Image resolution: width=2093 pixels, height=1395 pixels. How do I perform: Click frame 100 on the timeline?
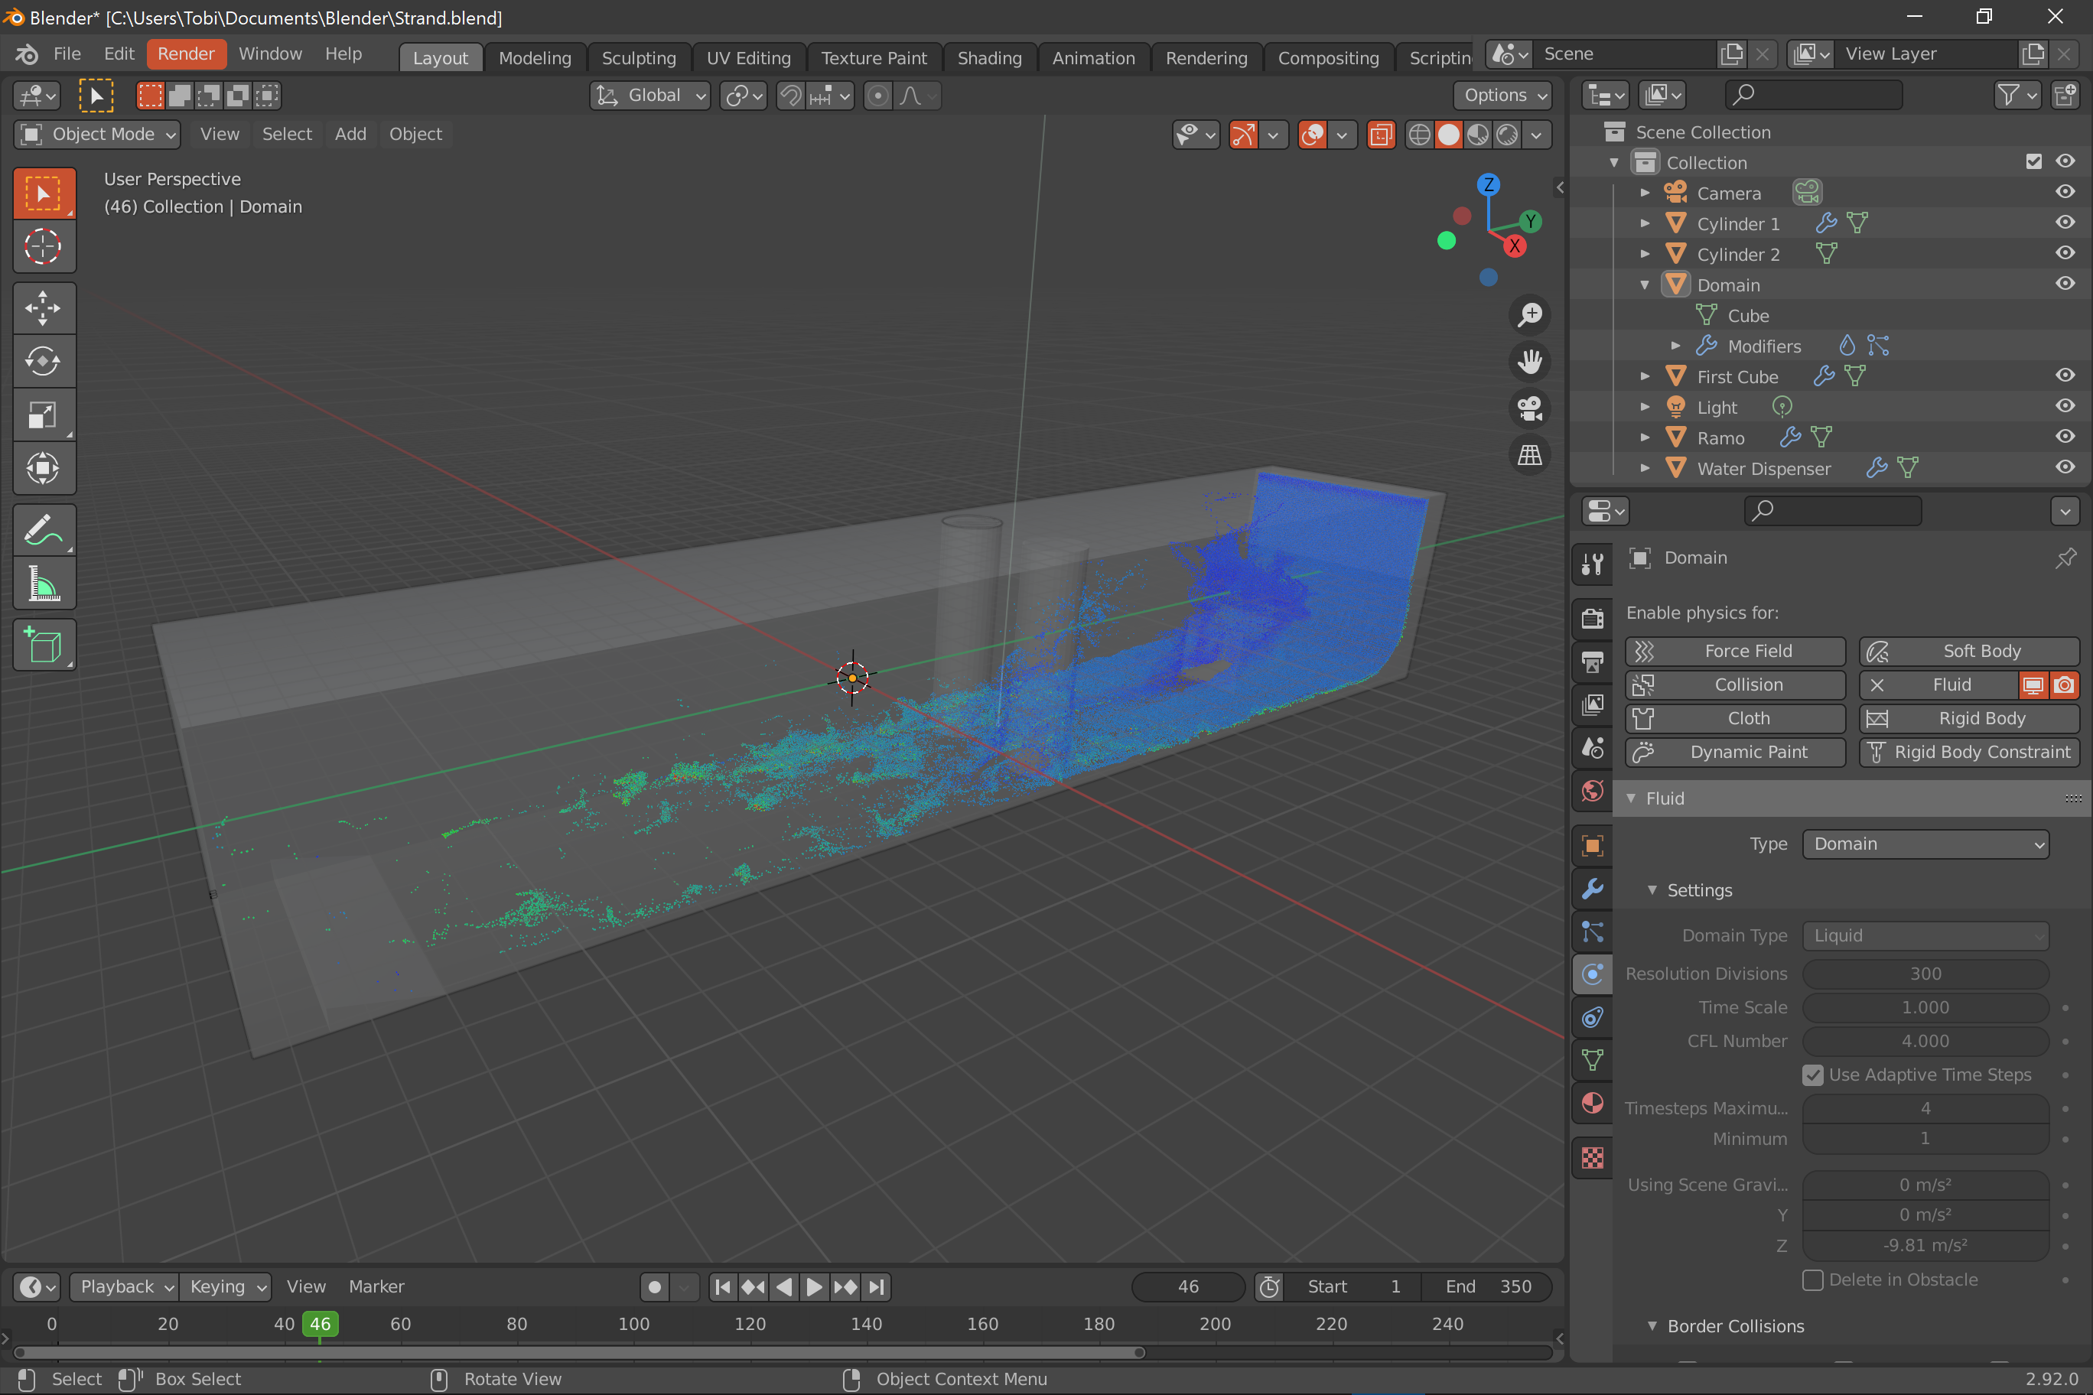633,1325
